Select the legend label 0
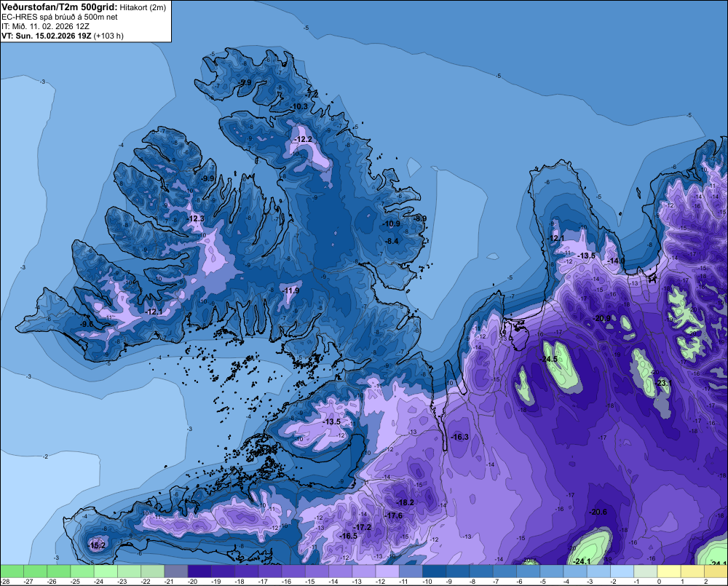The image size is (728, 586). point(660,582)
